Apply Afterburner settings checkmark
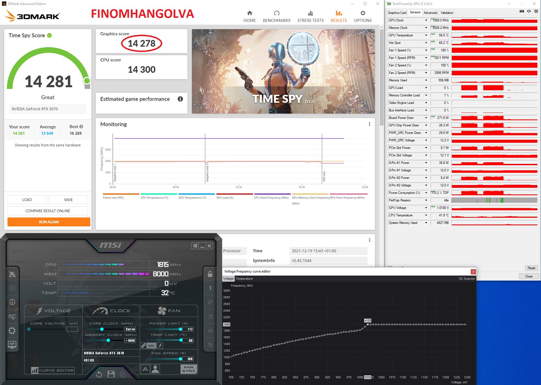This screenshot has height=385, width=541. coord(123,374)
